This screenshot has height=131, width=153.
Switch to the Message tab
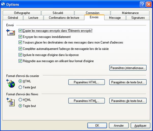(x=115, y=18)
